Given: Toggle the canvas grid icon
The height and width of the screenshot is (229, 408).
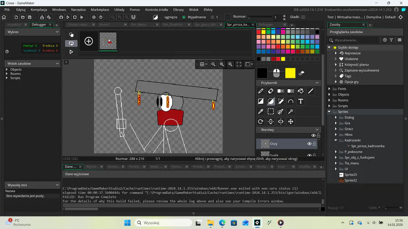Looking at the screenshot, I should (x=202, y=64).
